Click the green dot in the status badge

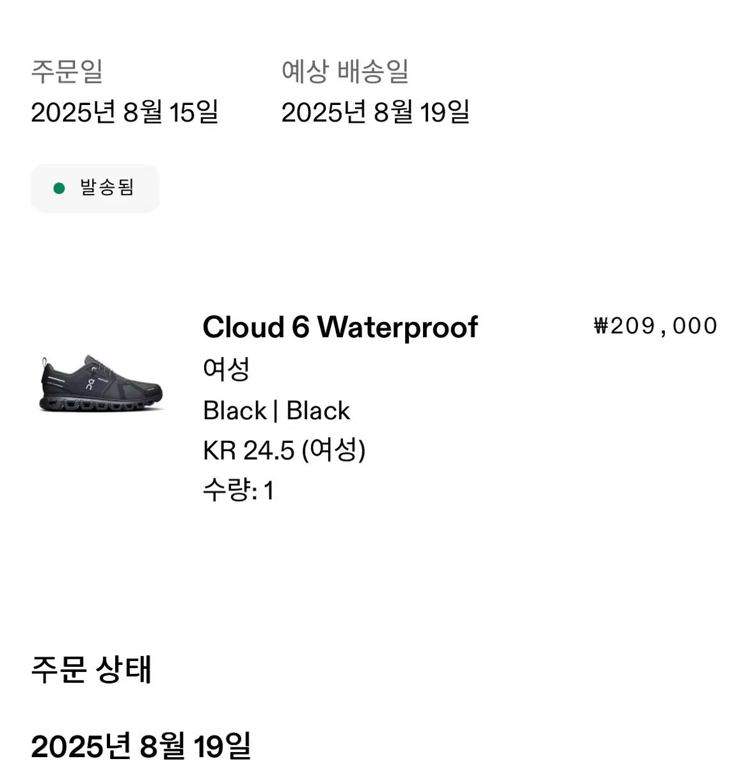pos(60,188)
